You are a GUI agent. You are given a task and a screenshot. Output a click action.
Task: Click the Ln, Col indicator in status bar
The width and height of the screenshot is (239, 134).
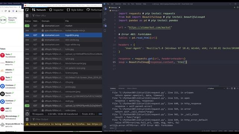pyautogui.click(x=205, y=131)
